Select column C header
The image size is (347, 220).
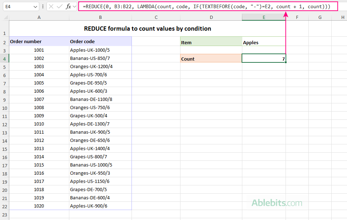pos(156,17)
